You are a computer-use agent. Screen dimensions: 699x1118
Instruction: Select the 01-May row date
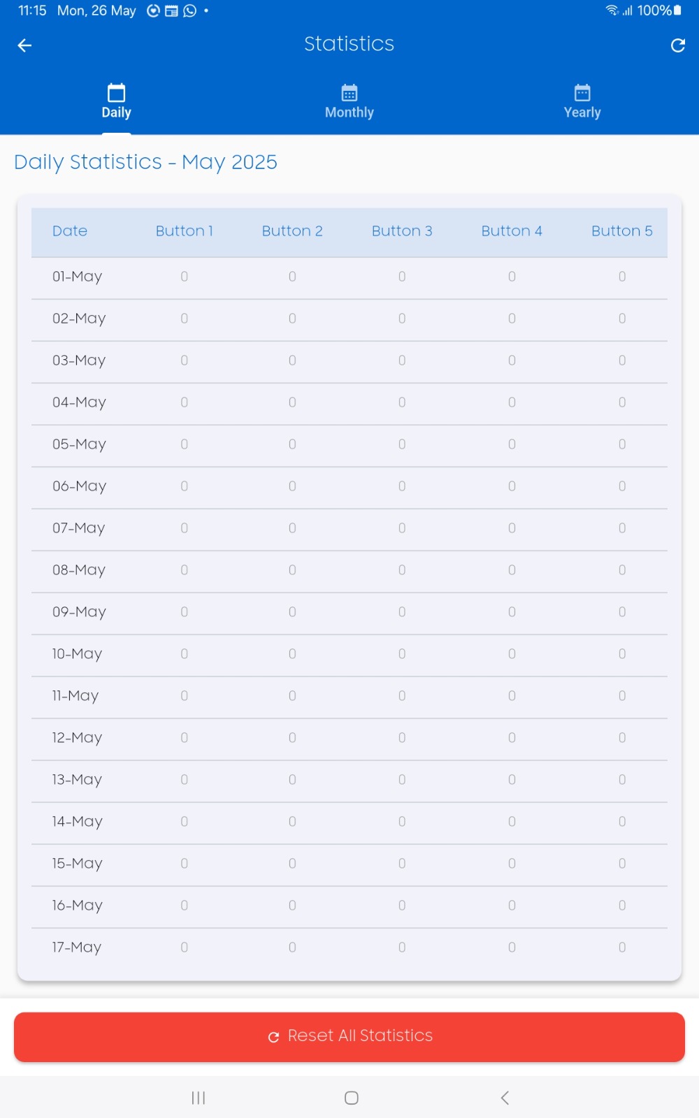[x=78, y=277]
